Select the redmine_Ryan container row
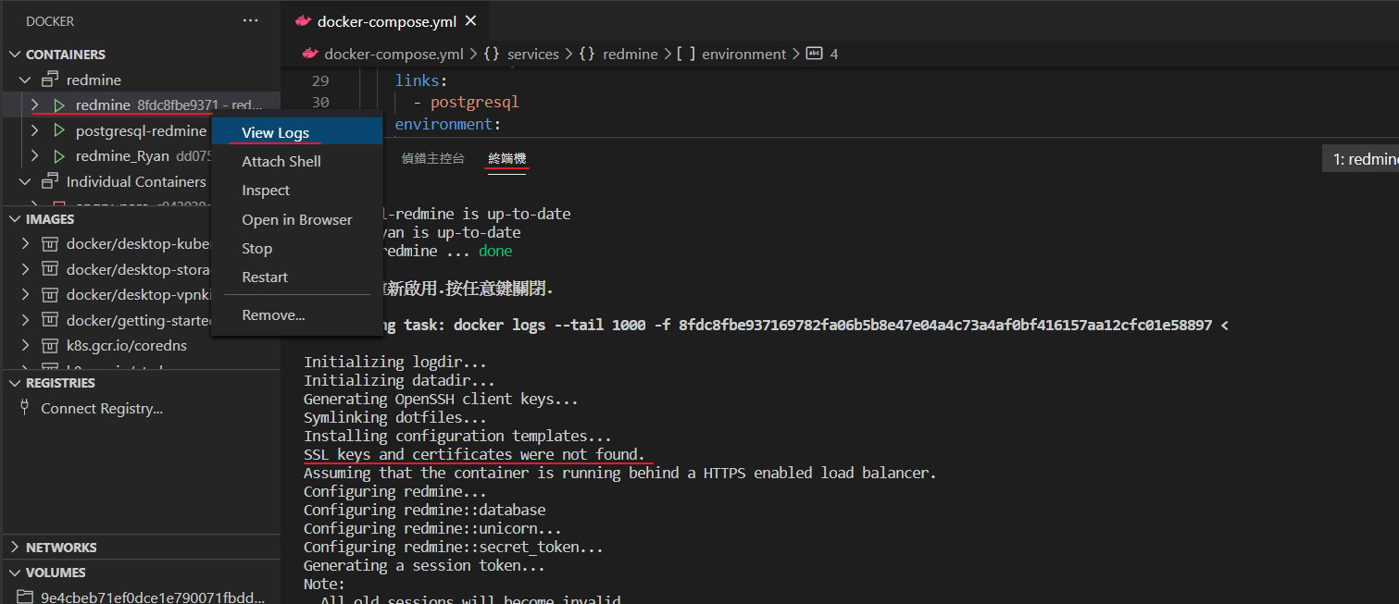This screenshot has height=604, width=1399. (x=107, y=156)
